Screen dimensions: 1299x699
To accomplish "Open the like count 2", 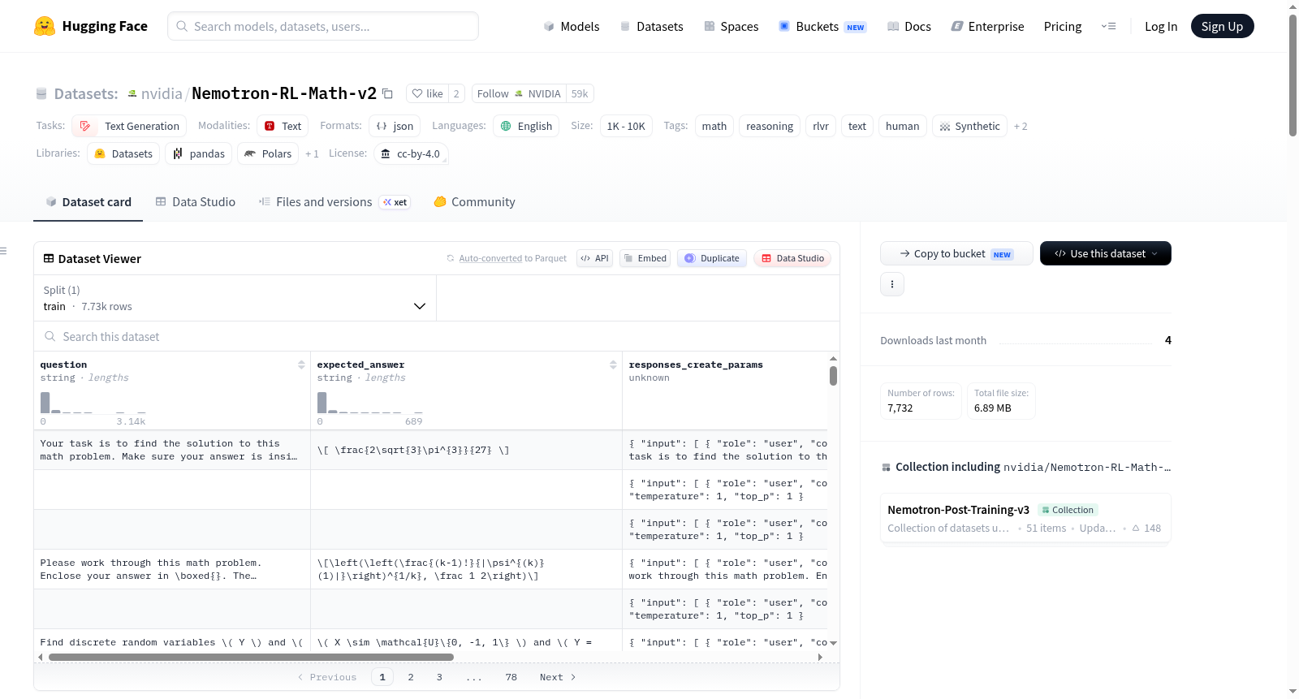I will click(456, 93).
